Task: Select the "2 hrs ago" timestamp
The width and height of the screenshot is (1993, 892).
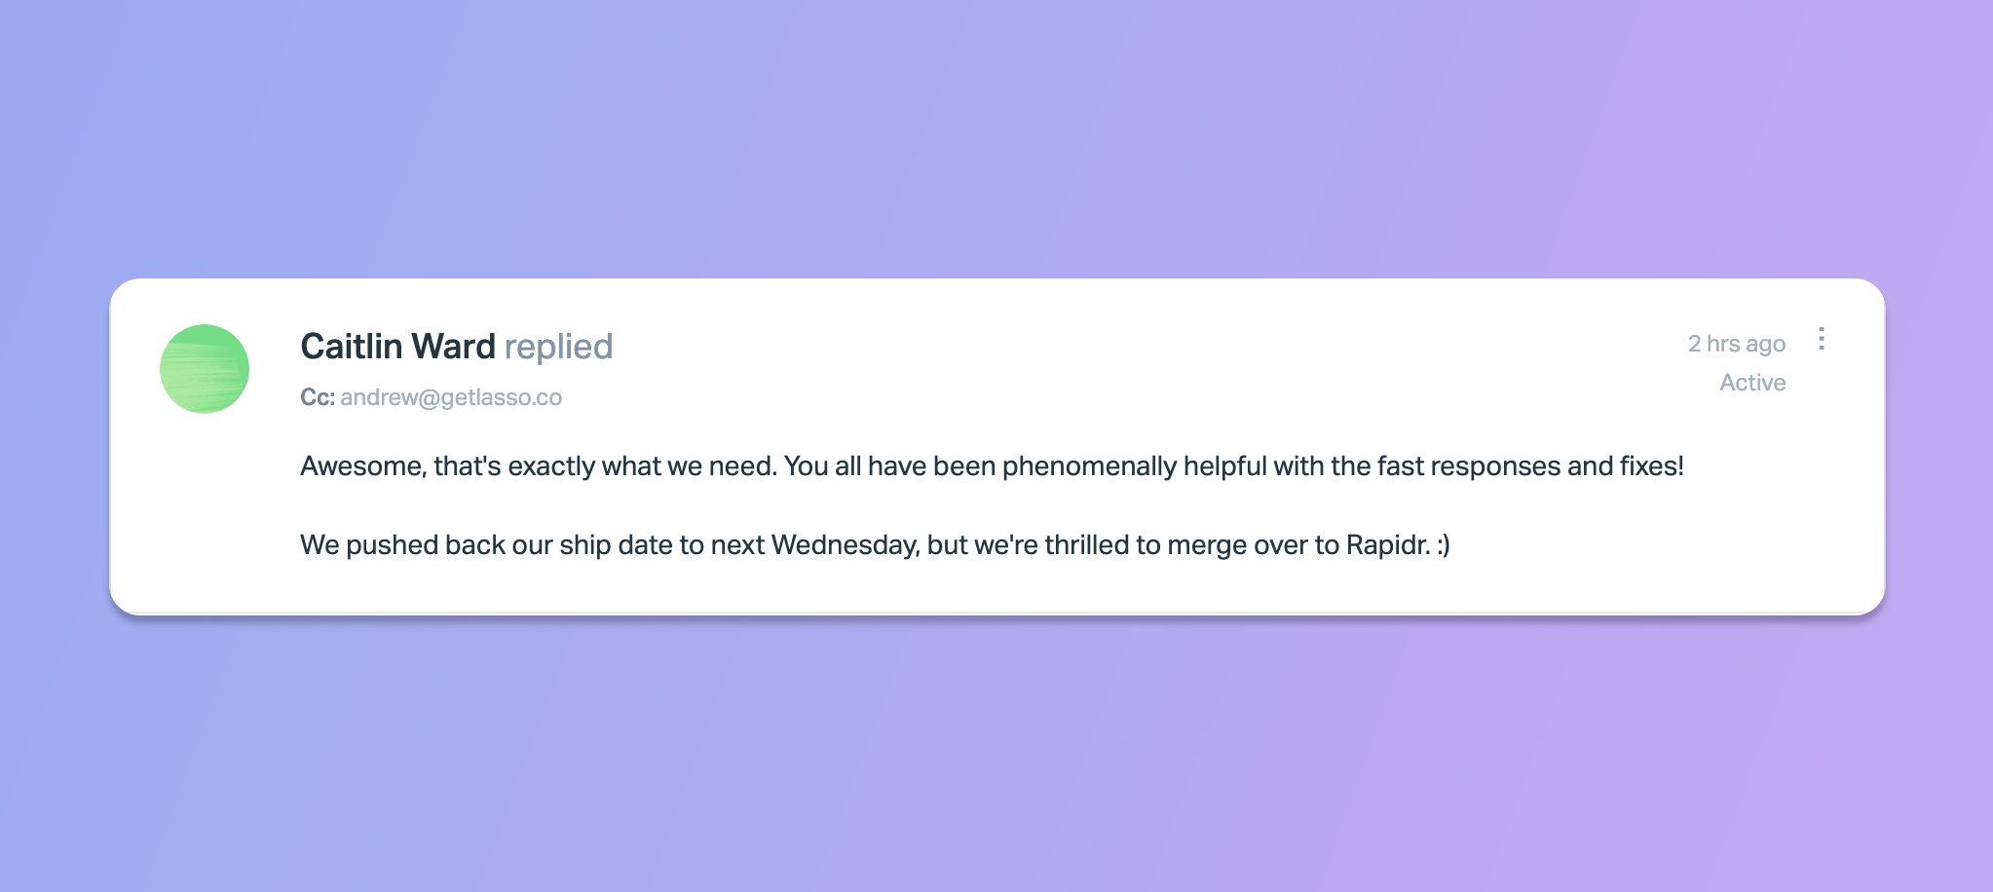Action: [1737, 344]
